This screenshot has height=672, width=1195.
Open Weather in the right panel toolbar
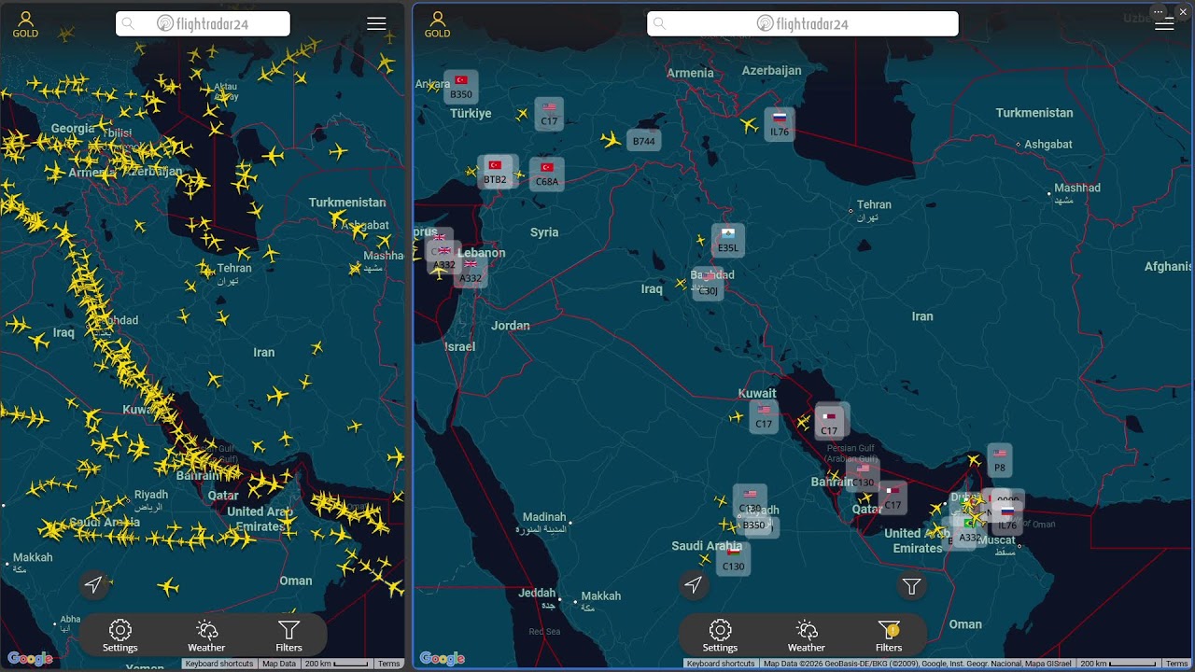[807, 636]
